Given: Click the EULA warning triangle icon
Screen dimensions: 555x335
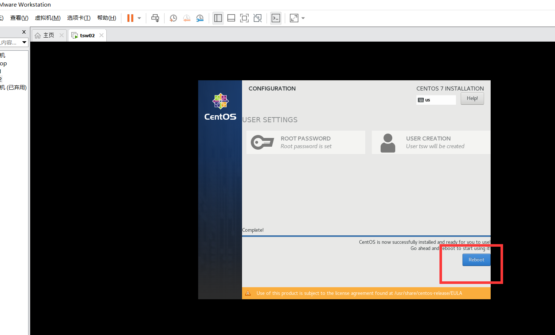Looking at the screenshot, I should (248, 293).
